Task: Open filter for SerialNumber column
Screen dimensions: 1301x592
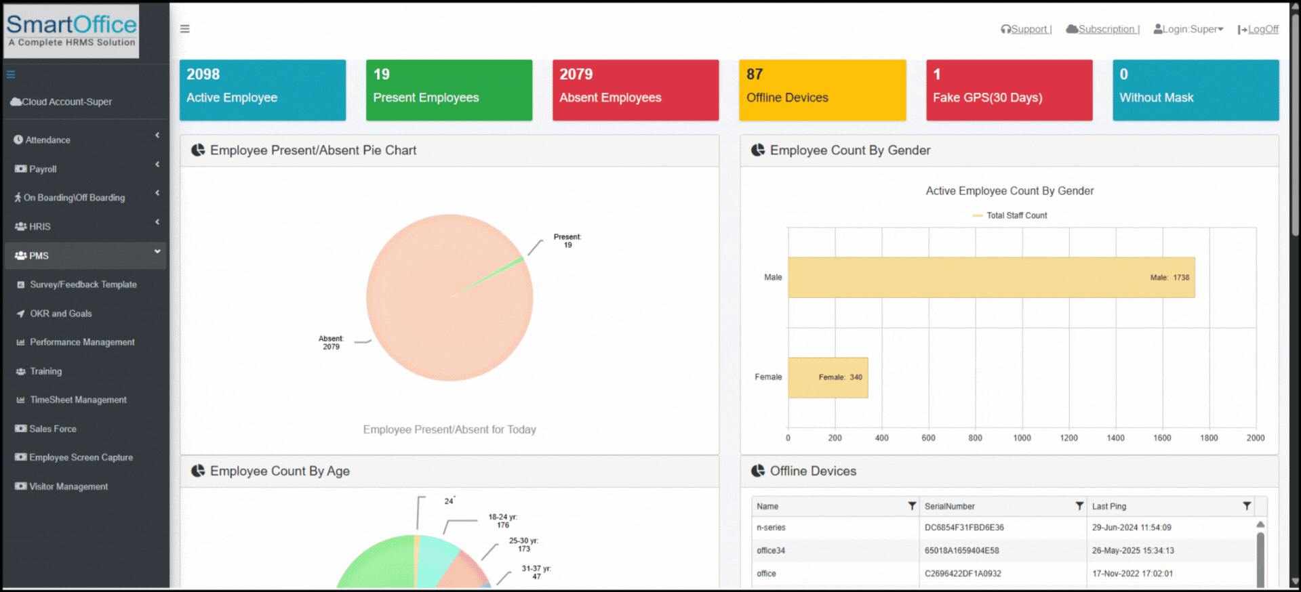Action: [1079, 506]
